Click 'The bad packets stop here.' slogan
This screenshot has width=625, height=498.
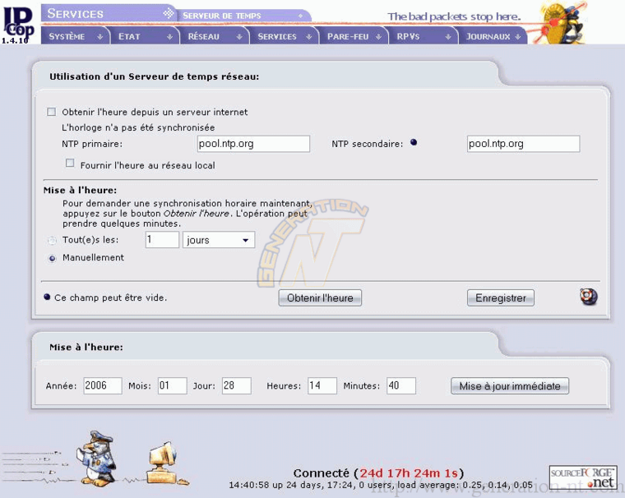point(455,16)
